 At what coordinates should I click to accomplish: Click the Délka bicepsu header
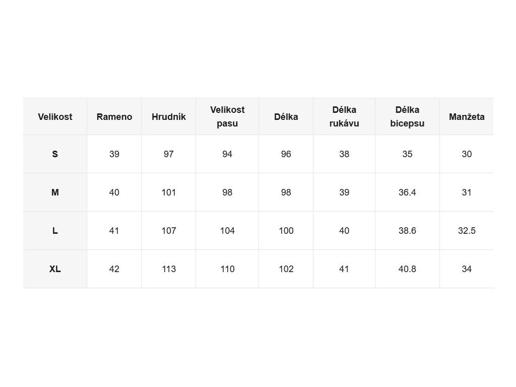407,116
